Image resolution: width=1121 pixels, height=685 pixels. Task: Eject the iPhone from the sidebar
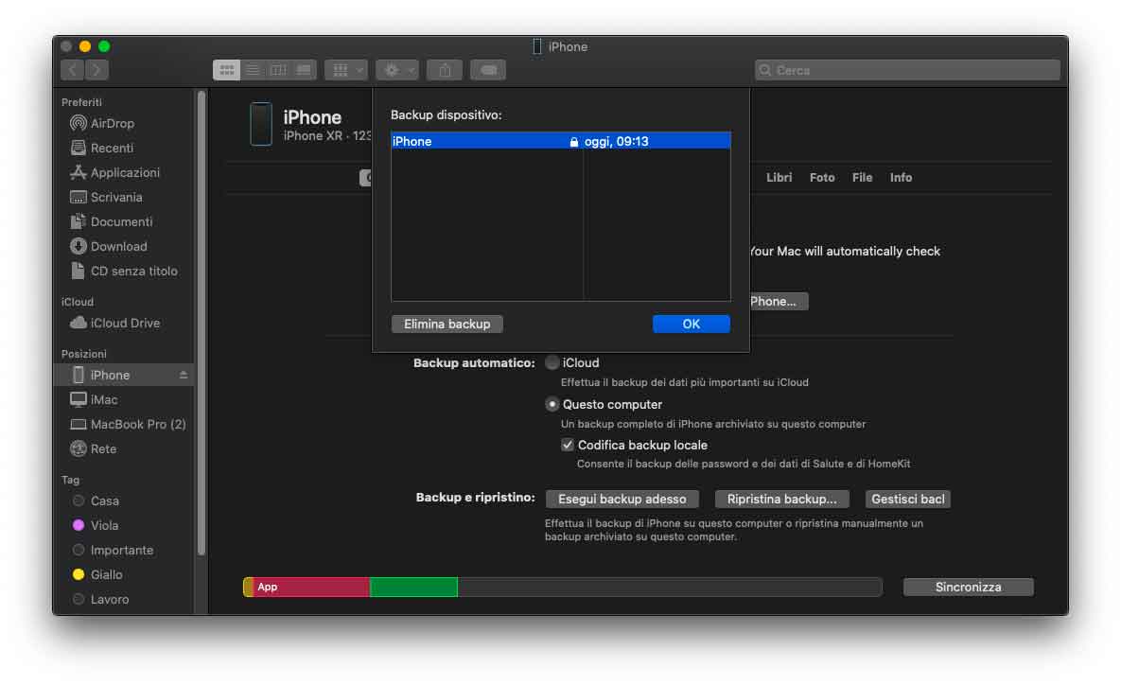[183, 375]
